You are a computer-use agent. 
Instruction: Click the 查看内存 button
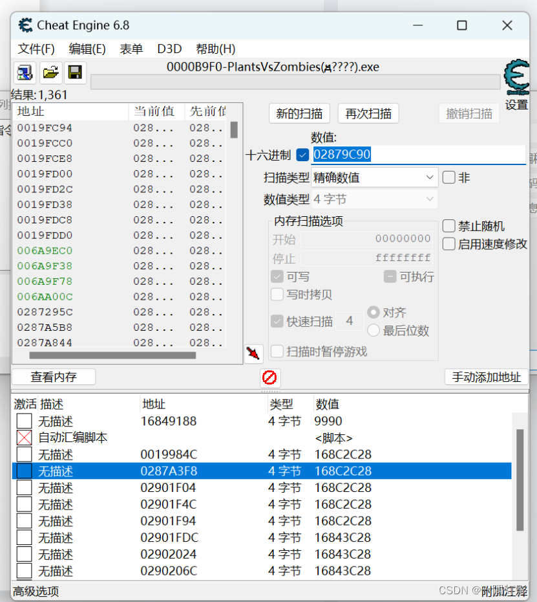pos(54,377)
